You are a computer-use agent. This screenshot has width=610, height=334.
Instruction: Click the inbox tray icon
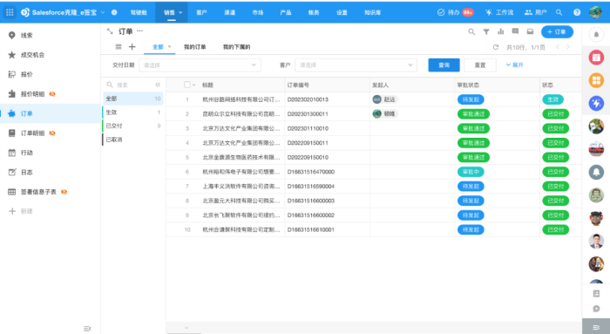pos(530,31)
